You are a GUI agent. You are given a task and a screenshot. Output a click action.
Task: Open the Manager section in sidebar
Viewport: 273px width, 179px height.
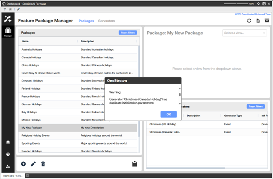pos(8,32)
